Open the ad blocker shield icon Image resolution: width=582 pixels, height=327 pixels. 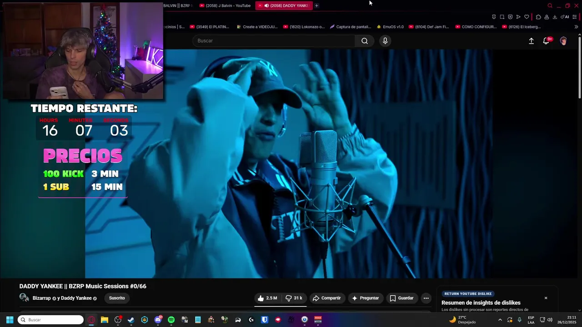(x=510, y=17)
